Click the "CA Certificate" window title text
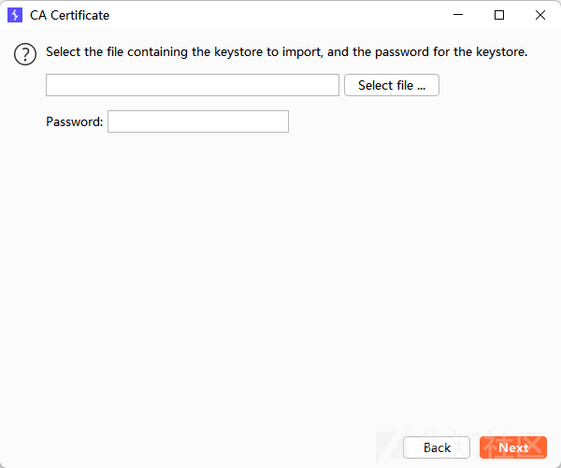Viewport: 561px width, 468px height. [x=69, y=15]
